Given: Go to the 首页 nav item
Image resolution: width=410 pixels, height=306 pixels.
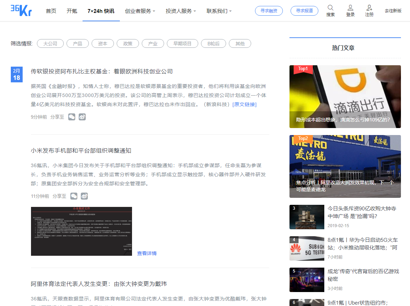Looking at the screenshot, I should pyautogui.click(x=51, y=11).
